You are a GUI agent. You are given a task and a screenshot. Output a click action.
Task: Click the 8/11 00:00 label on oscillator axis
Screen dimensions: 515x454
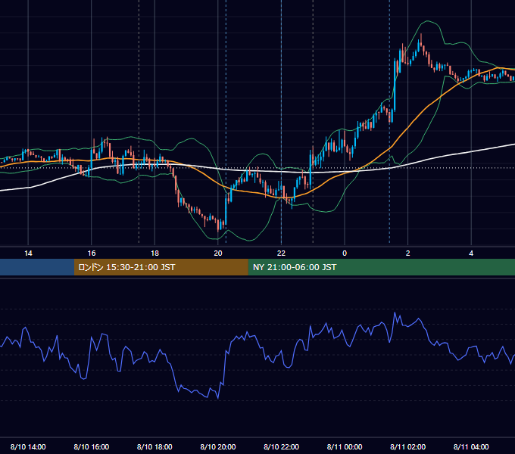[345, 446]
